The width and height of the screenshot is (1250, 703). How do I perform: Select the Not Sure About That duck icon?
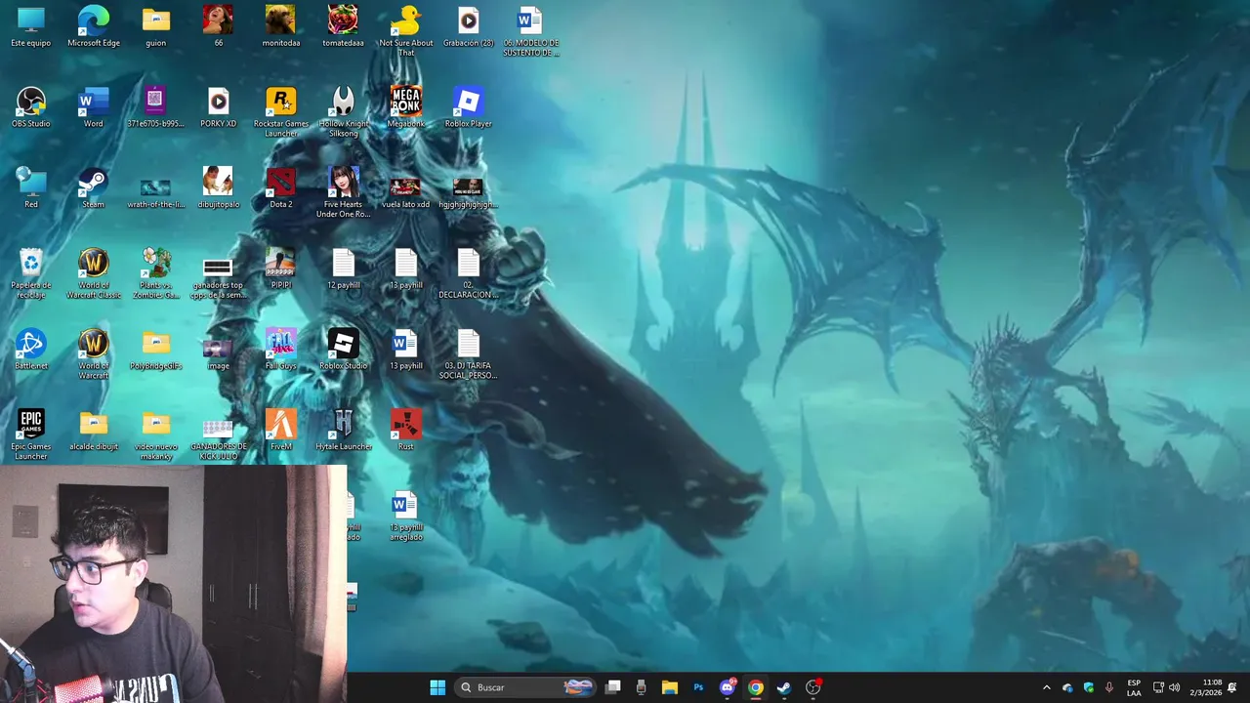[x=405, y=30]
